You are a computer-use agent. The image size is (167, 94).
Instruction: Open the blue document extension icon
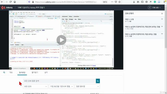coord(159,2)
